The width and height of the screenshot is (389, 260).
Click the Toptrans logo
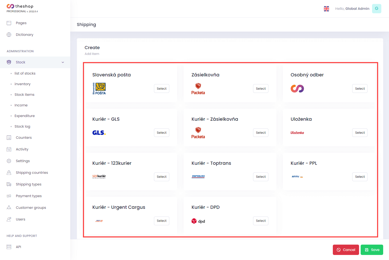(198, 176)
